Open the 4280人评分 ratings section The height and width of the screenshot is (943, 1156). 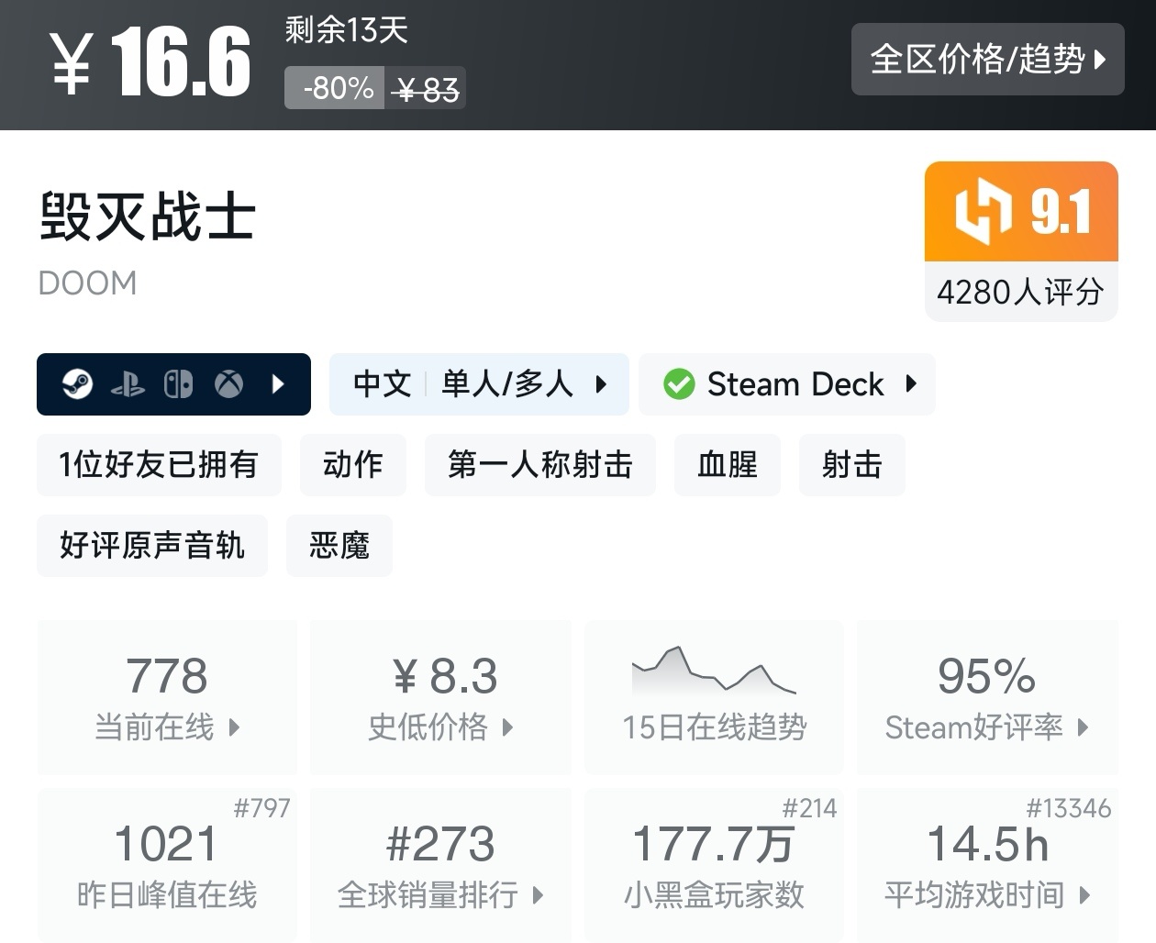[x=1020, y=293]
